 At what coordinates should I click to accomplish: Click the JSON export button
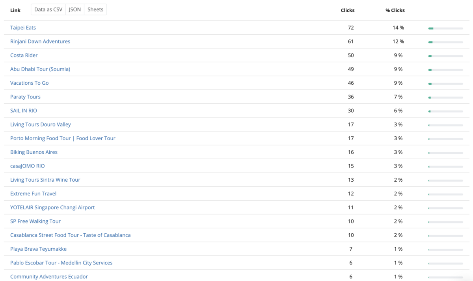click(75, 10)
